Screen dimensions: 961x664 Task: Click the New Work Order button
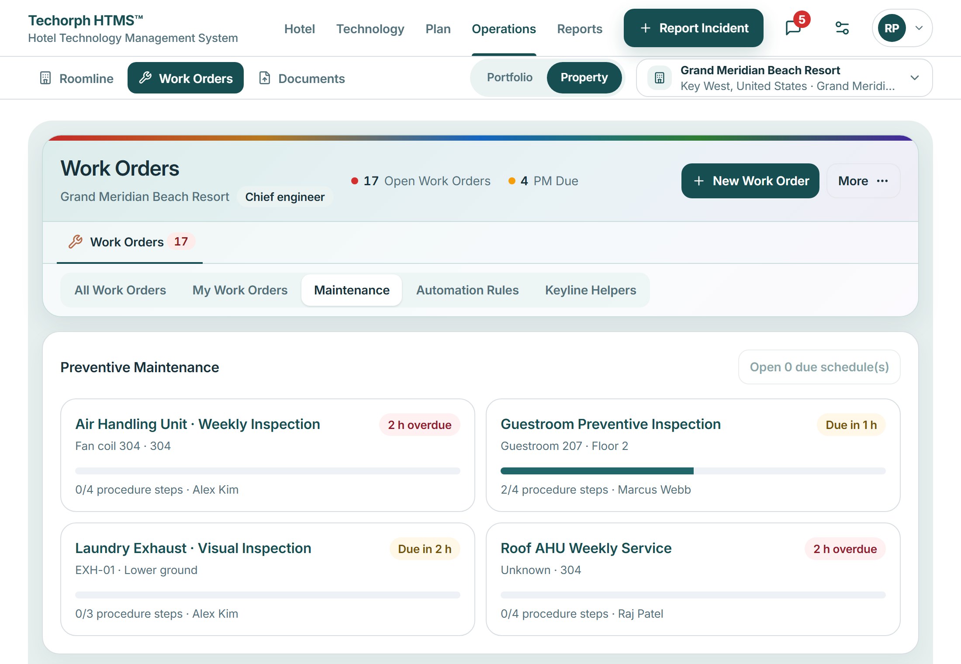pos(750,181)
